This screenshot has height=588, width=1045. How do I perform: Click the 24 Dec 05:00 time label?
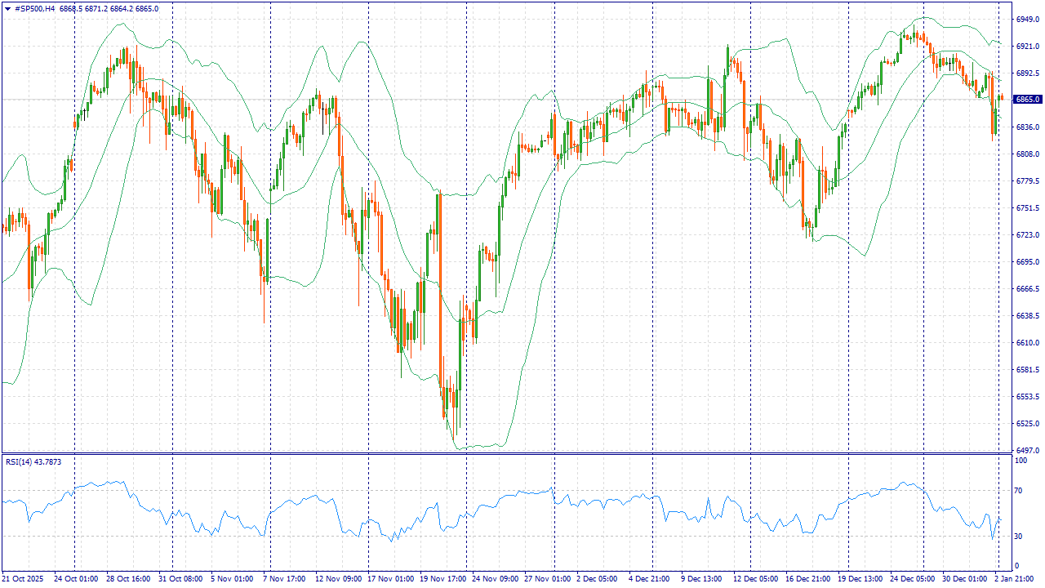(913, 578)
